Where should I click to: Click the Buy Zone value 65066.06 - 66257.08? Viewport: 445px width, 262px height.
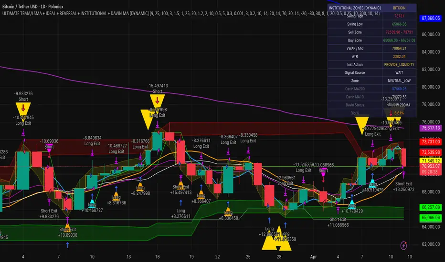(399, 40)
